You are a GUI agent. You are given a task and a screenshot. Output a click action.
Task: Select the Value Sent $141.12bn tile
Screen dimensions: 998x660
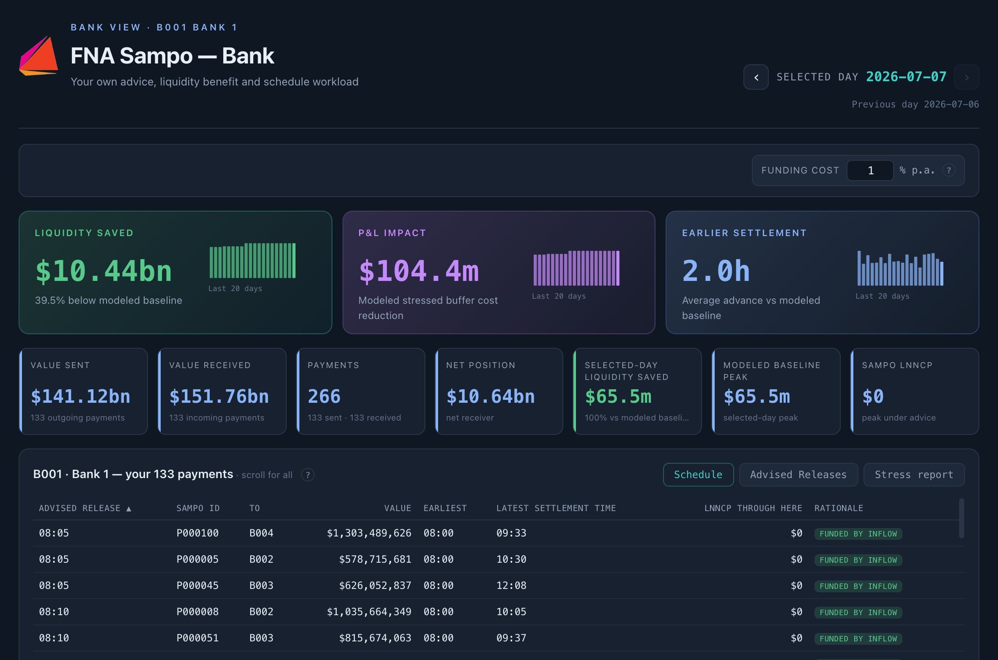pyautogui.click(x=83, y=391)
